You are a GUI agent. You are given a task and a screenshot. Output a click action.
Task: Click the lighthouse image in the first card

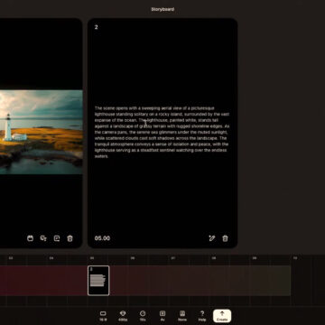pyautogui.click(x=42, y=132)
